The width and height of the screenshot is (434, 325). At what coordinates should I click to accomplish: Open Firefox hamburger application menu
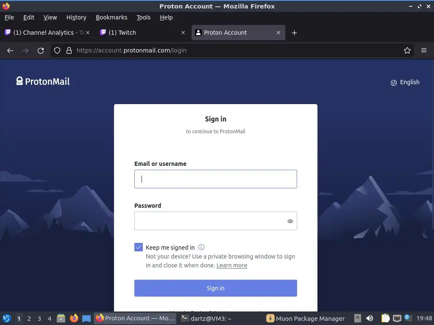coord(424,50)
